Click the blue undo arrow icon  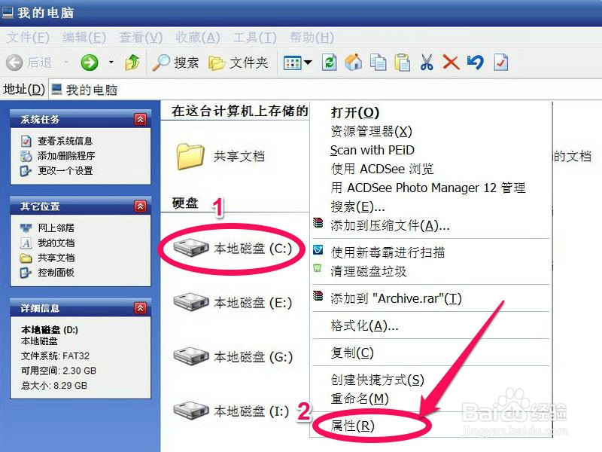click(x=476, y=63)
